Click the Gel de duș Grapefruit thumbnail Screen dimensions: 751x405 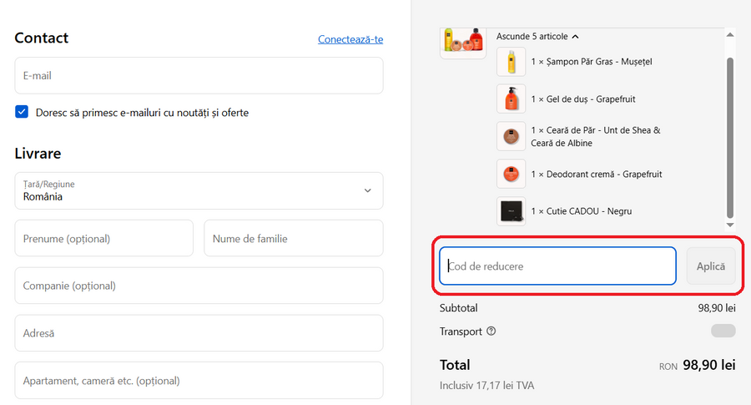point(511,99)
